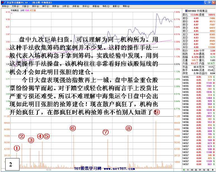The image size is (216, 172).
Task: Click the app icon in the title bar
Action: click(2, 2)
